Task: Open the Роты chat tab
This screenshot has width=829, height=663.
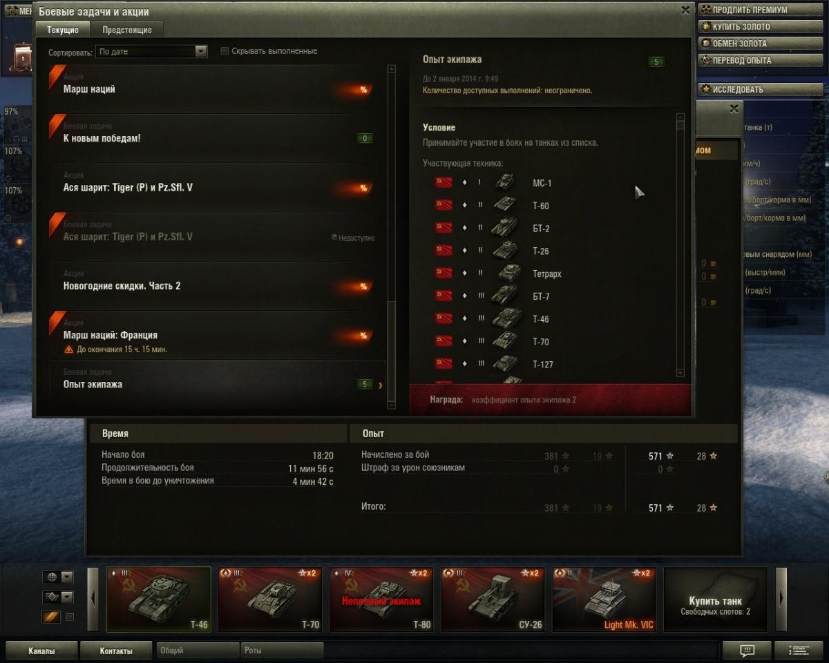Action: [282, 651]
